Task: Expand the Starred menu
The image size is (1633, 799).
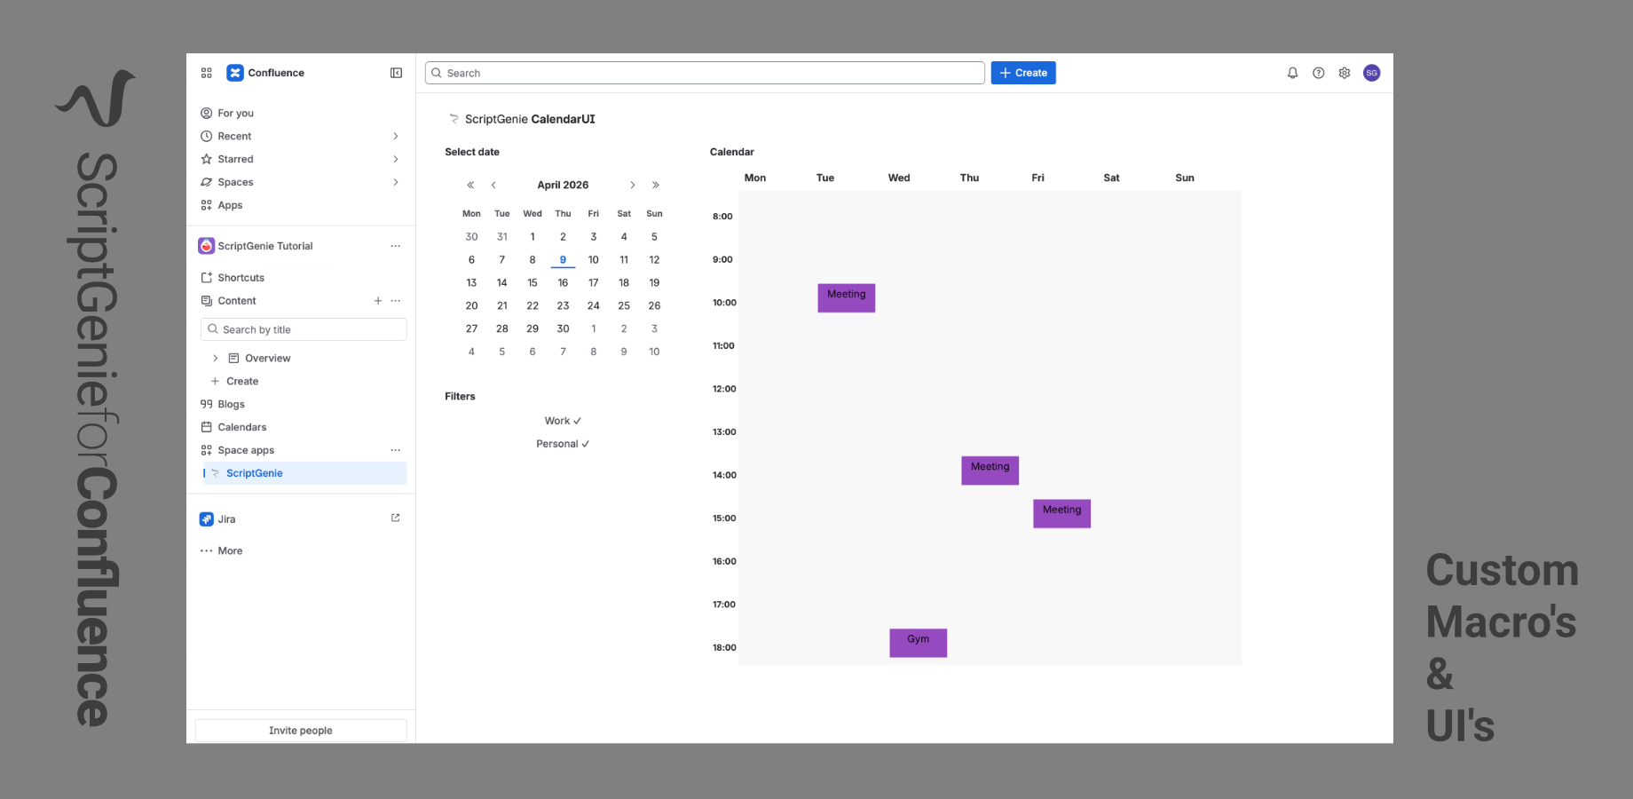Action: (396, 159)
